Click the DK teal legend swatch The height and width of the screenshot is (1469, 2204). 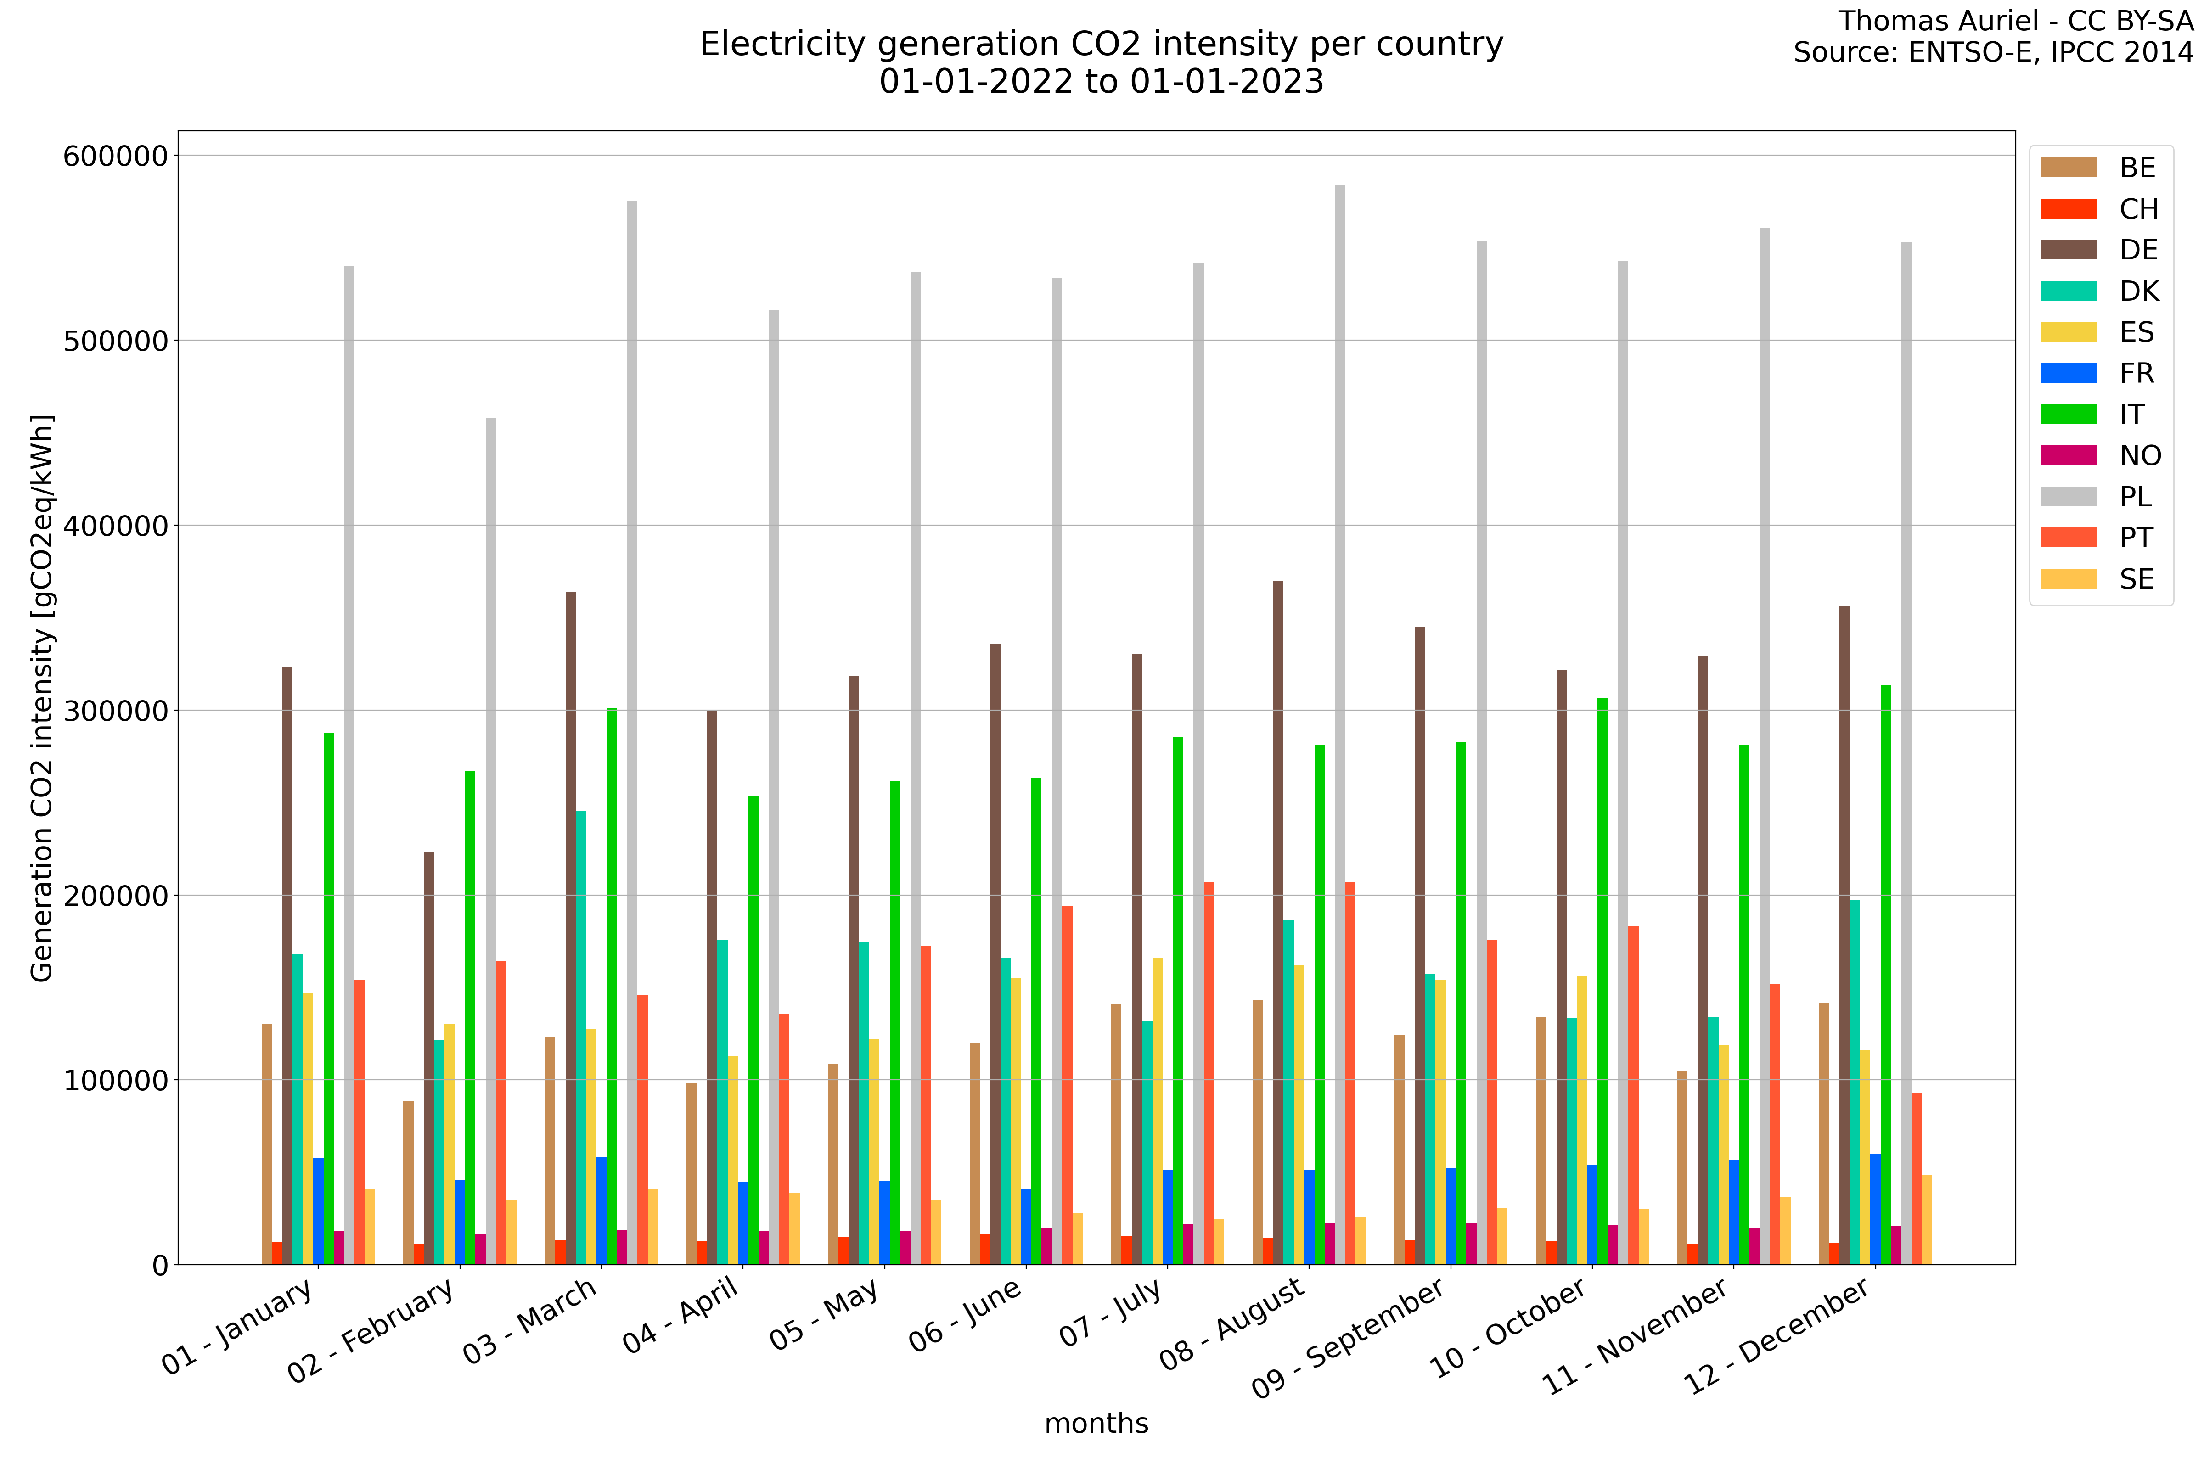tap(2068, 292)
